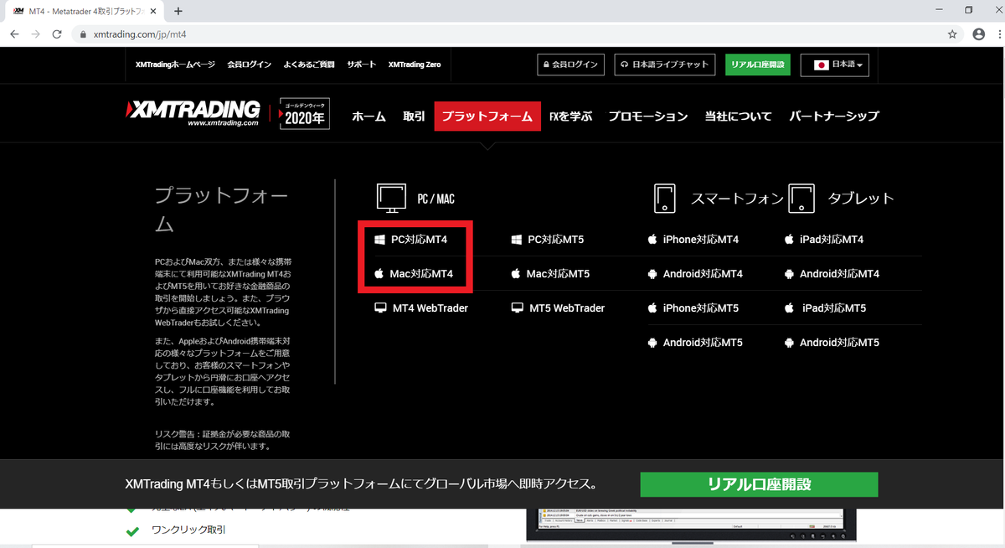This screenshot has width=1005, height=548.
Task: Click large リアル口座開設 banner button
Action: (759, 484)
